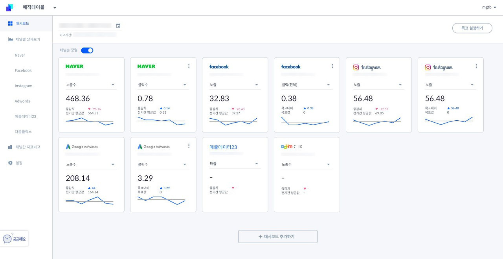
Task: Toggle the 채널순 정렬 switch
Action: [87, 50]
